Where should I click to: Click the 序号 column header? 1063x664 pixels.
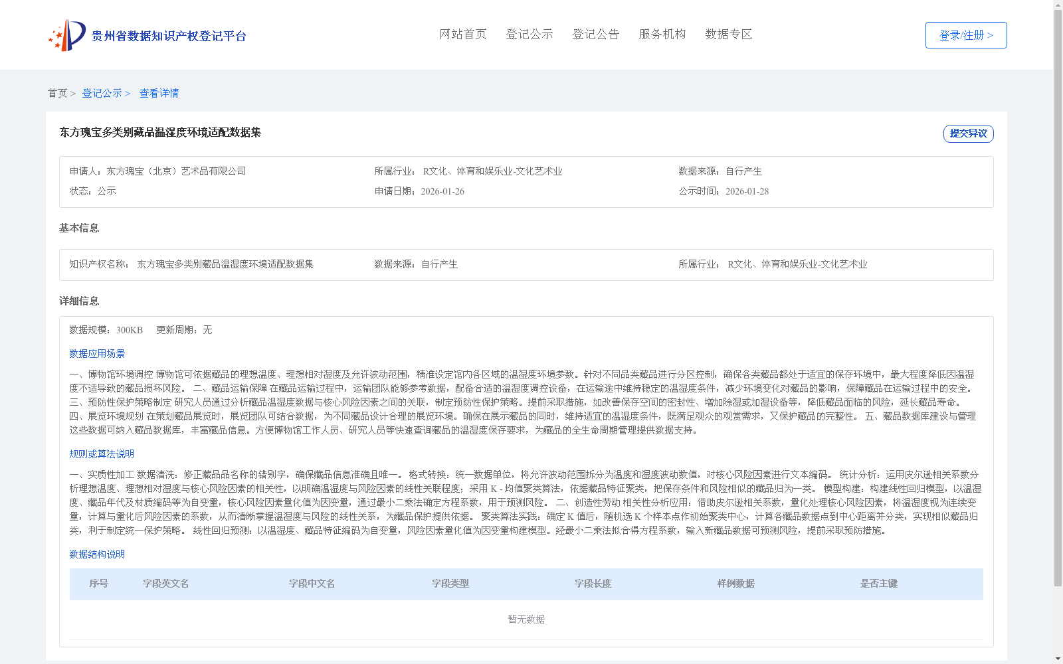98,584
